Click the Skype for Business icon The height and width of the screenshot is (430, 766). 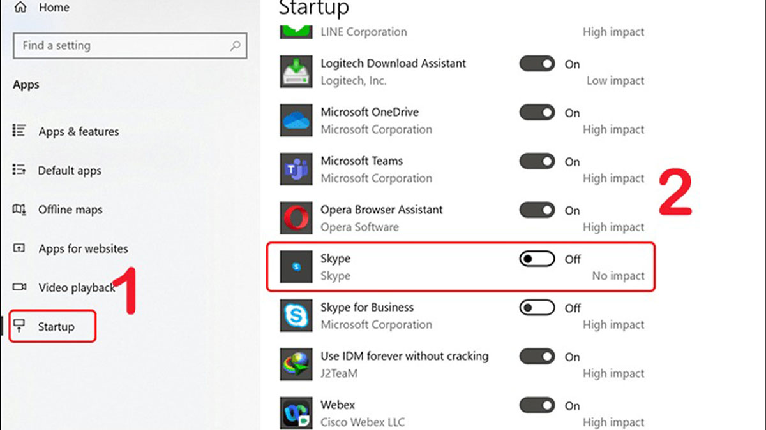(x=296, y=316)
